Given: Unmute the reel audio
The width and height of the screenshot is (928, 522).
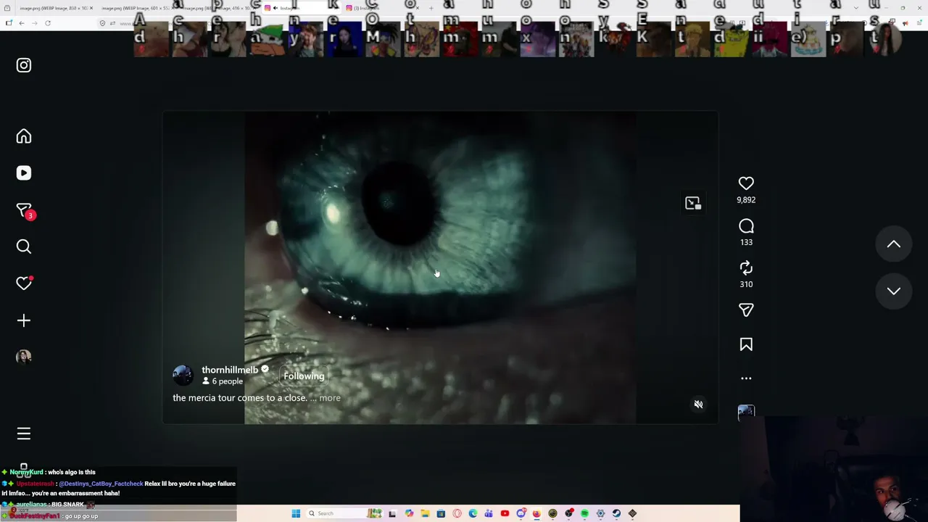Looking at the screenshot, I should tap(698, 405).
